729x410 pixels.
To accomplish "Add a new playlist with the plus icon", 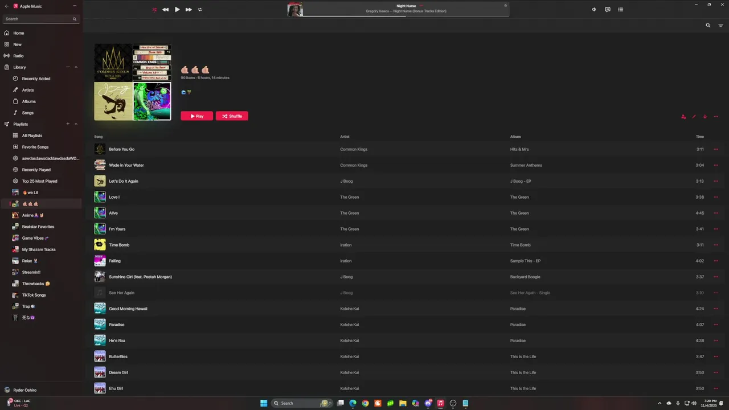I will [x=68, y=124].
